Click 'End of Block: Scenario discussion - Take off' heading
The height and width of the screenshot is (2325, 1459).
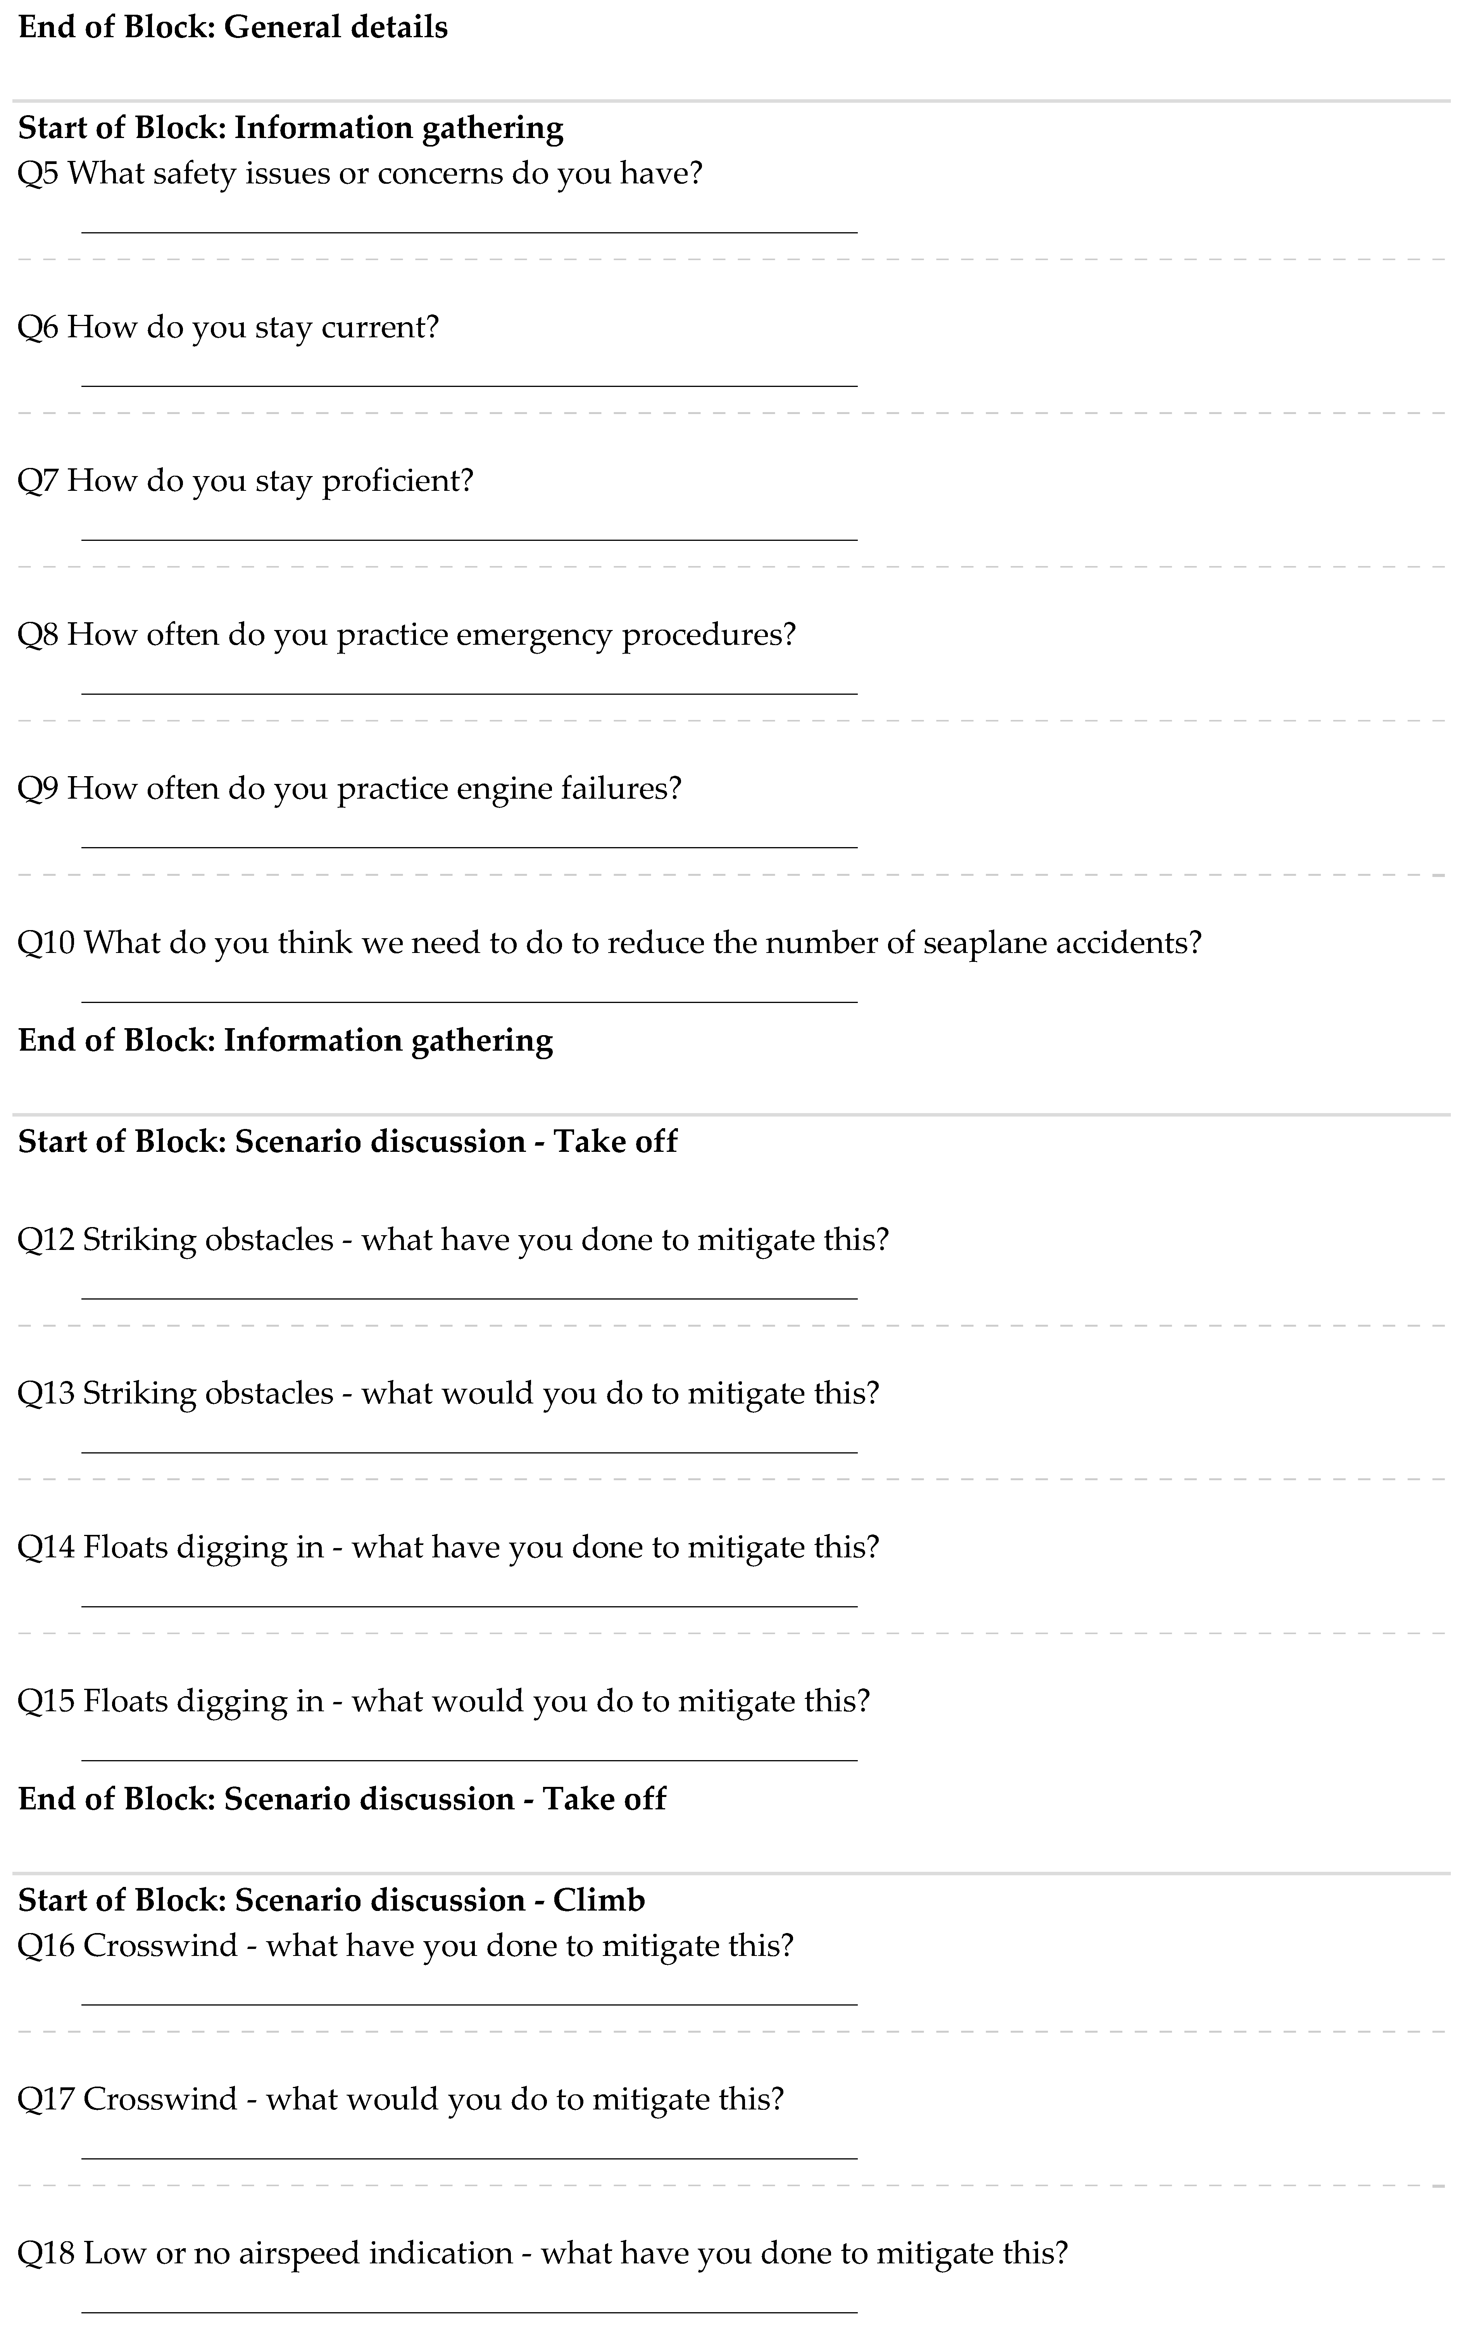(341, 1799)
